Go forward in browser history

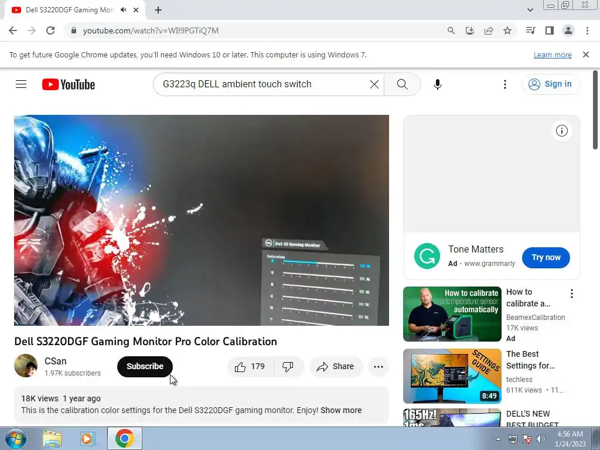pos(32,30)
